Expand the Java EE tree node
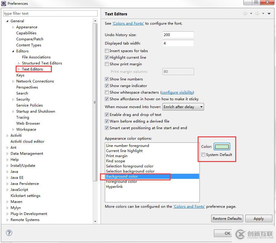 pos(8,178)
